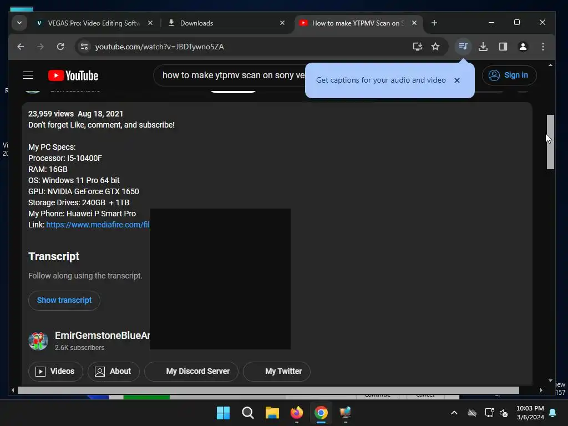568x426 pixels.
Task: Open a new browser tab
Action: coord(434,23)
